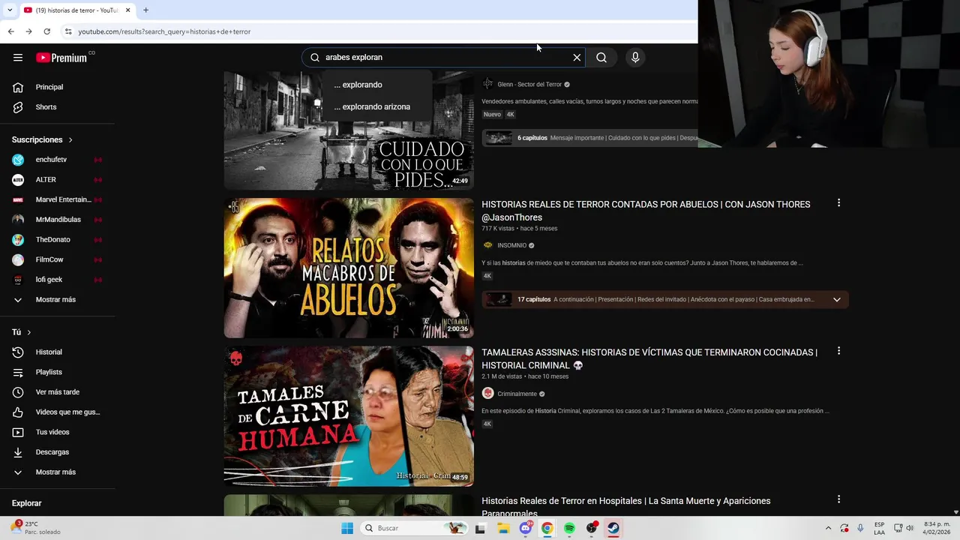
Task: Open the YouTube guide hamburger menu
Action: coord(18,58)
